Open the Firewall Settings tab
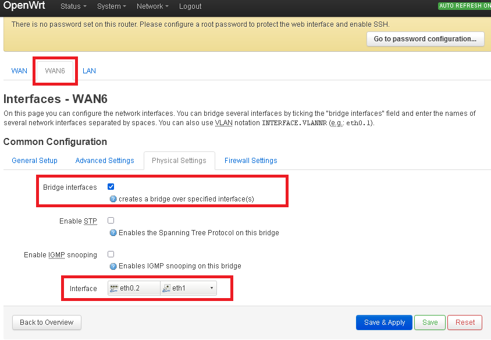This screenshot has width=491, height=340. [251, 161]
